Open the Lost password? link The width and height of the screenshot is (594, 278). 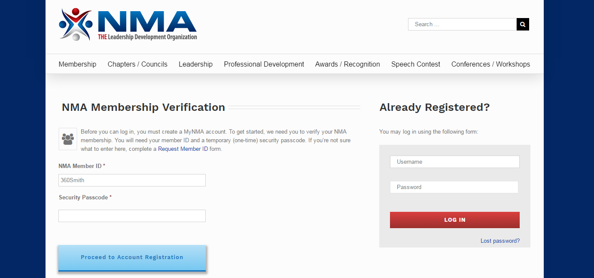pyautogui.click(x=500, y=241)
